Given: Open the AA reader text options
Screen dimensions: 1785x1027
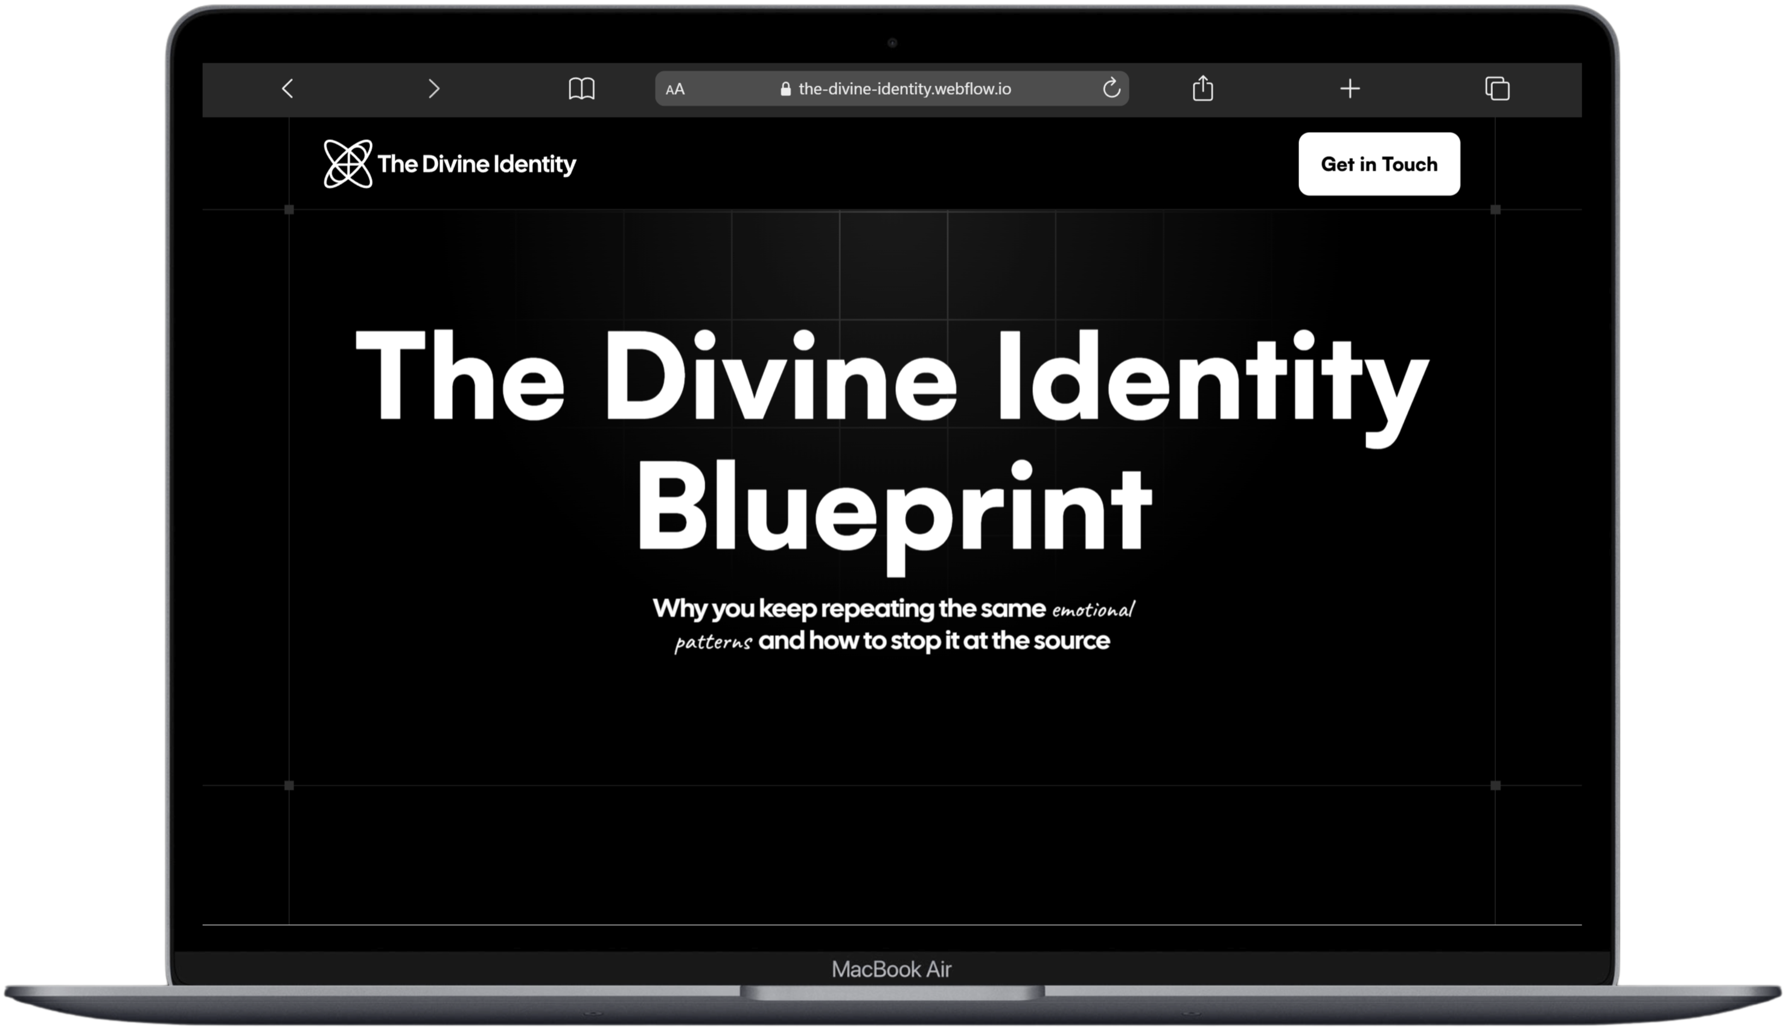Looking at the screenshot, I should tap(675, 89).
